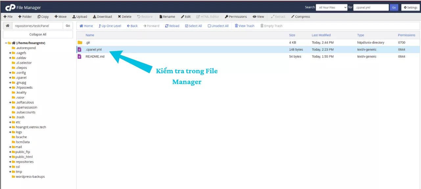Expand the public_html folder in tree
This screenshot has width=421, height=189.
pos(10,157)
